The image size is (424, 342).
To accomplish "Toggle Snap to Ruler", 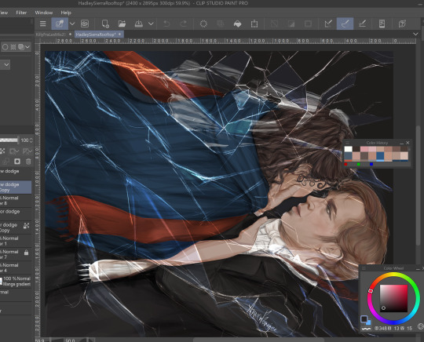I will [x=328, y=24].
